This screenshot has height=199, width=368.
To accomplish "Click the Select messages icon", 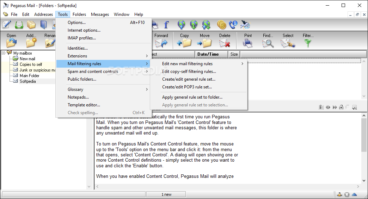I will pos(288,41).
